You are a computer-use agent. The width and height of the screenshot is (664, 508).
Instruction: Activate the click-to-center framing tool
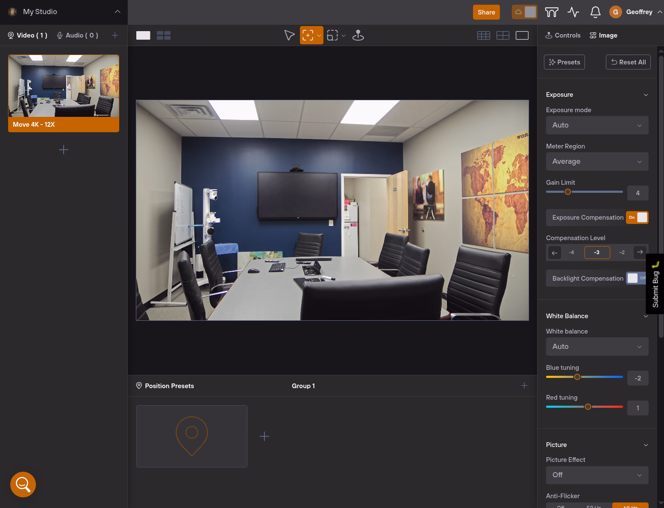(x=308, y=35)
